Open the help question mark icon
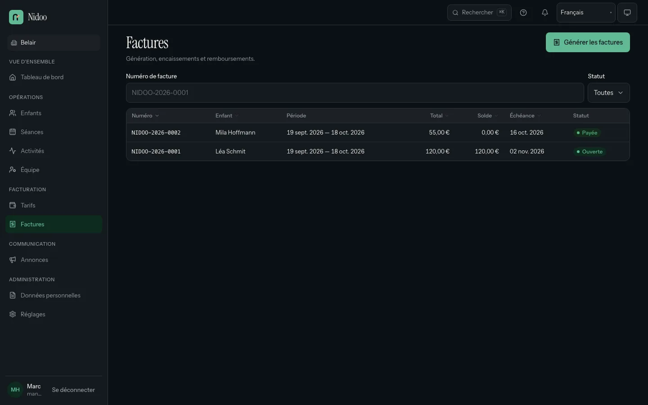Viewport: 648px width, 405px height. (x=523, y=13)
